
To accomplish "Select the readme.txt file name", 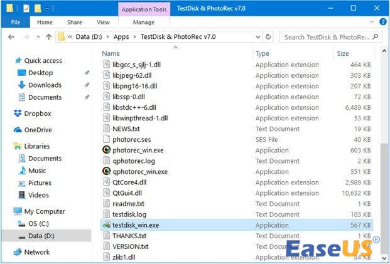I will (128, 204).
